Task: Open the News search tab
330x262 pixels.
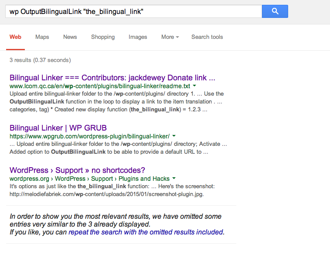Action: pyautogui.click(x=70, y=37)
